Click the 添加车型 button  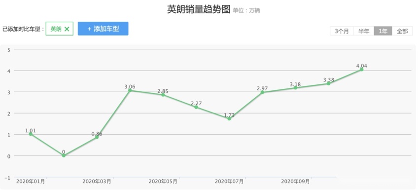click(x=103, y=29)
